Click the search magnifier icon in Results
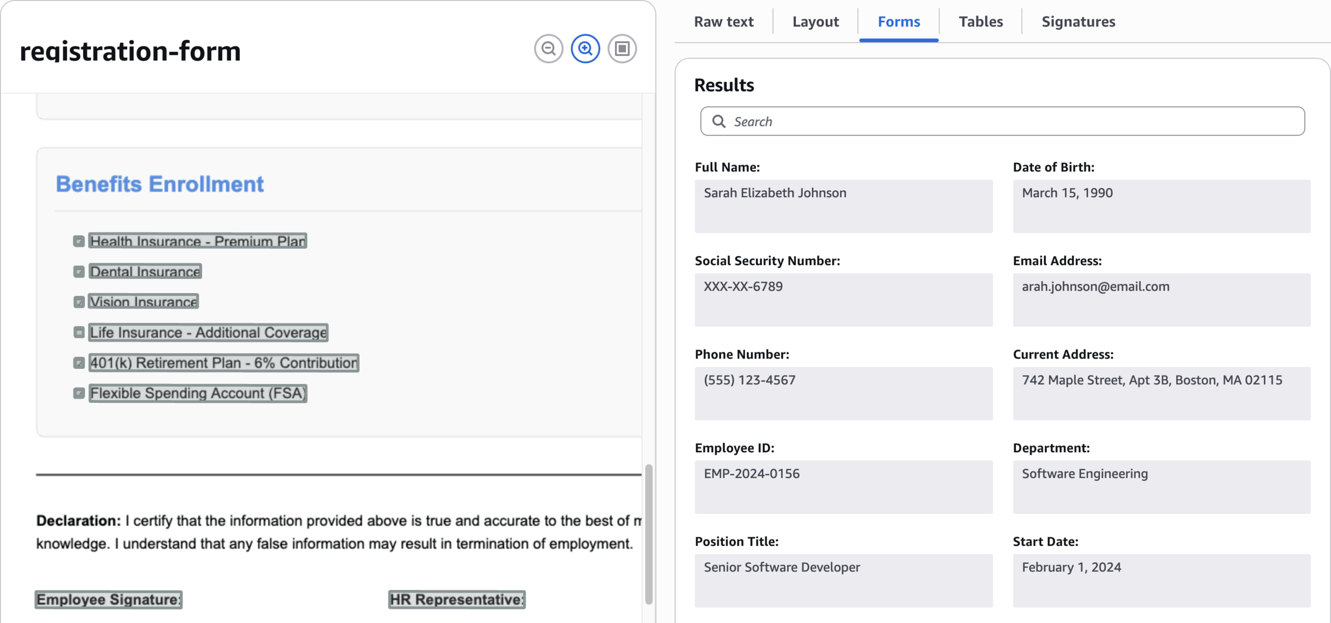The height and width of the screenshot is (623, 1331). [719, 121]
